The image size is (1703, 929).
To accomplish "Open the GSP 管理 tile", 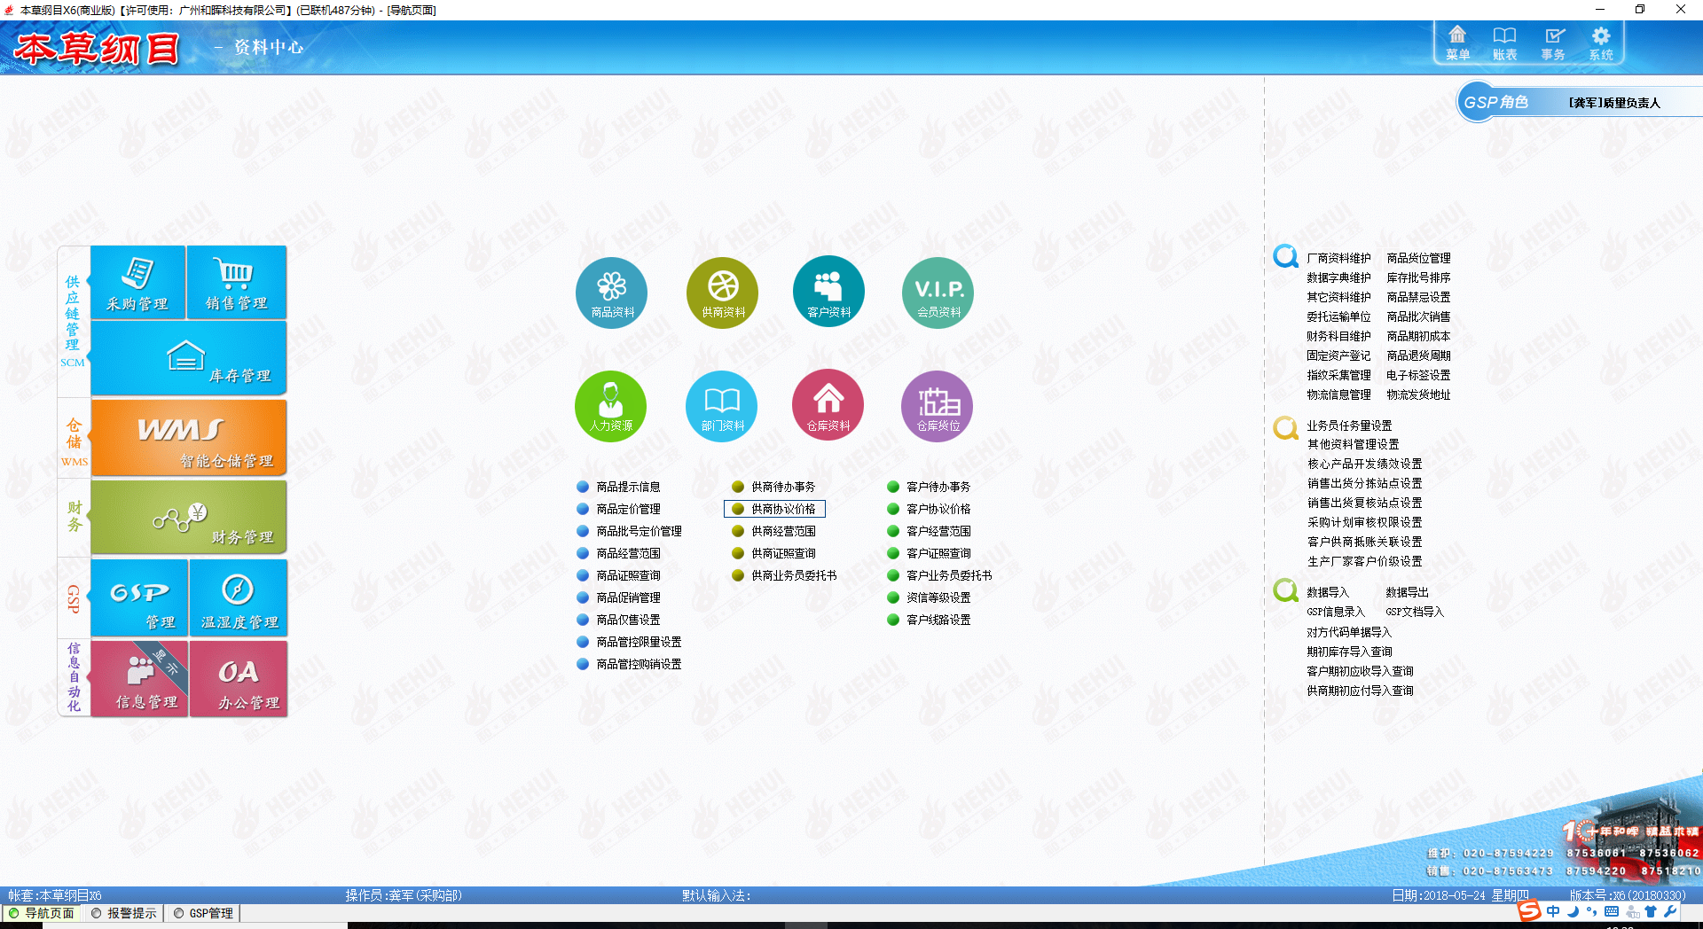I will tap(139, 597).
